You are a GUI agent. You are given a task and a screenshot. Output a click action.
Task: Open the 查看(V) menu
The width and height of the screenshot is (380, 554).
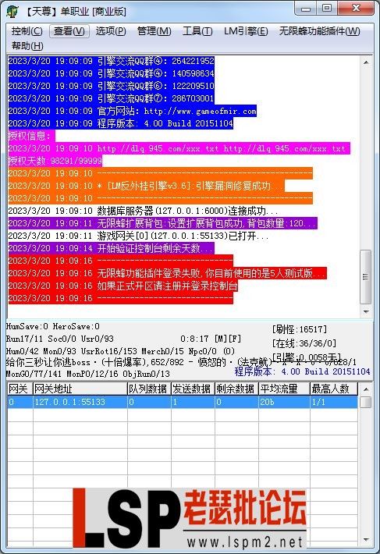(x=69, y=31)
